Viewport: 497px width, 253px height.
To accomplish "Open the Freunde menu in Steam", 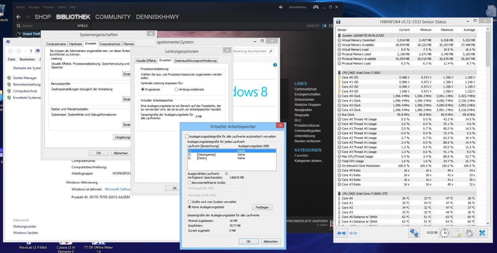I will (48, 7).
